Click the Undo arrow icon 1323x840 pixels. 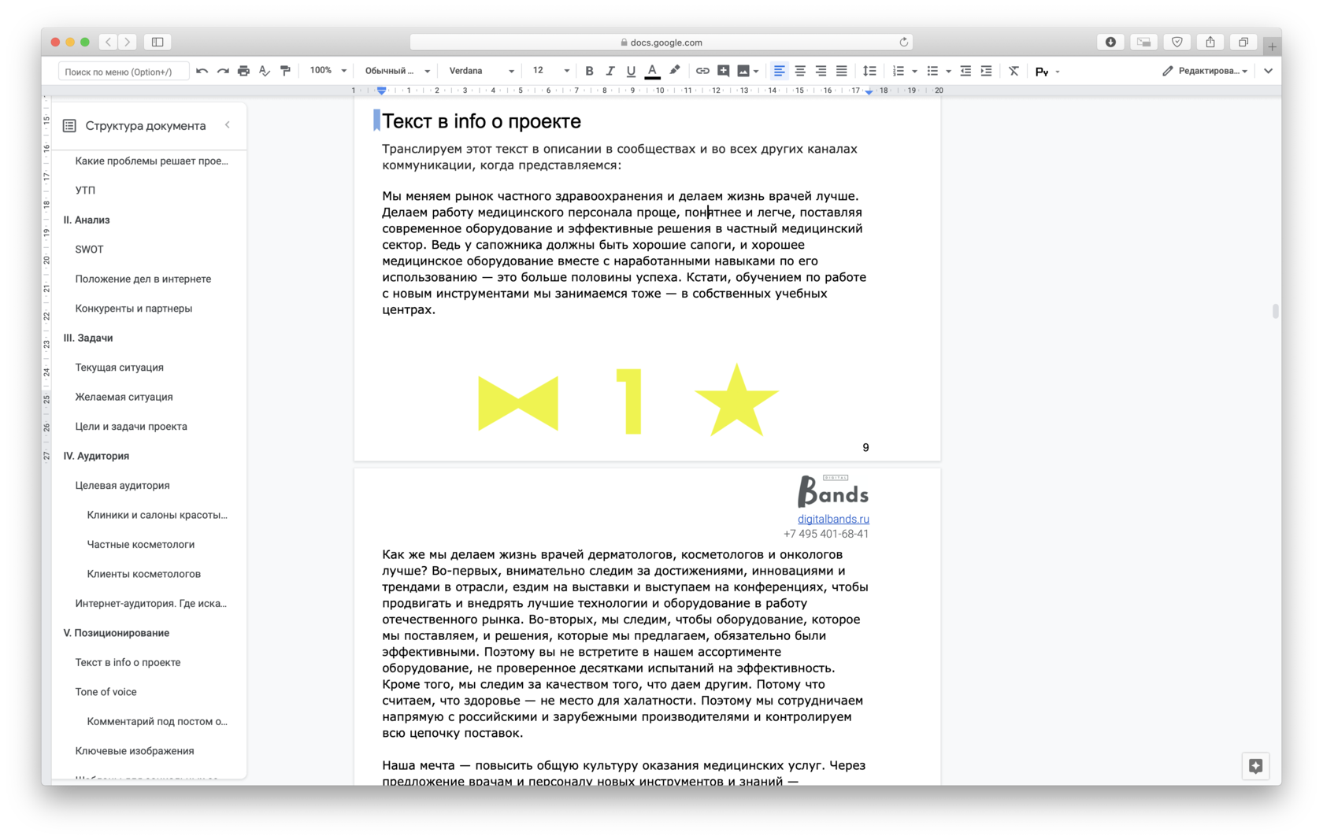tap(202, 71)
